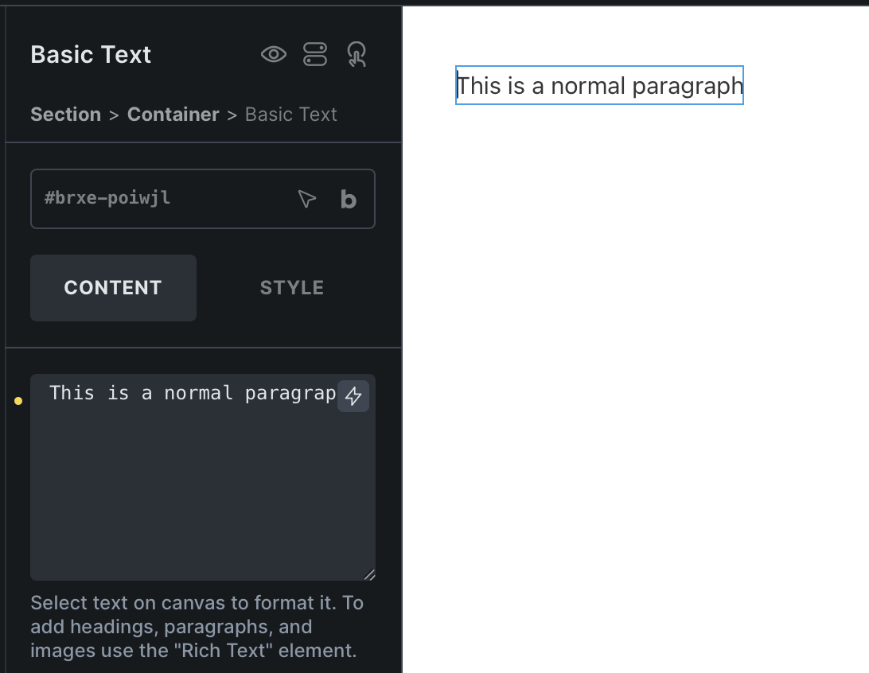Viewport: 869px width, 673px height.
Task: Focus the #brxe-poiwjl ID input field
Action: point(166,198)
